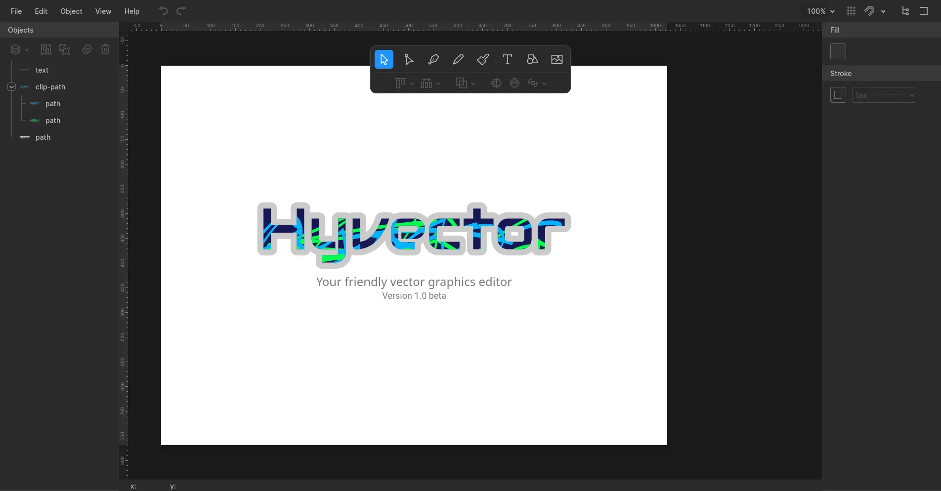This screenshot has width=941, height=491.
Task: Select the node editing tool
Action: click(x=409, y=59)
